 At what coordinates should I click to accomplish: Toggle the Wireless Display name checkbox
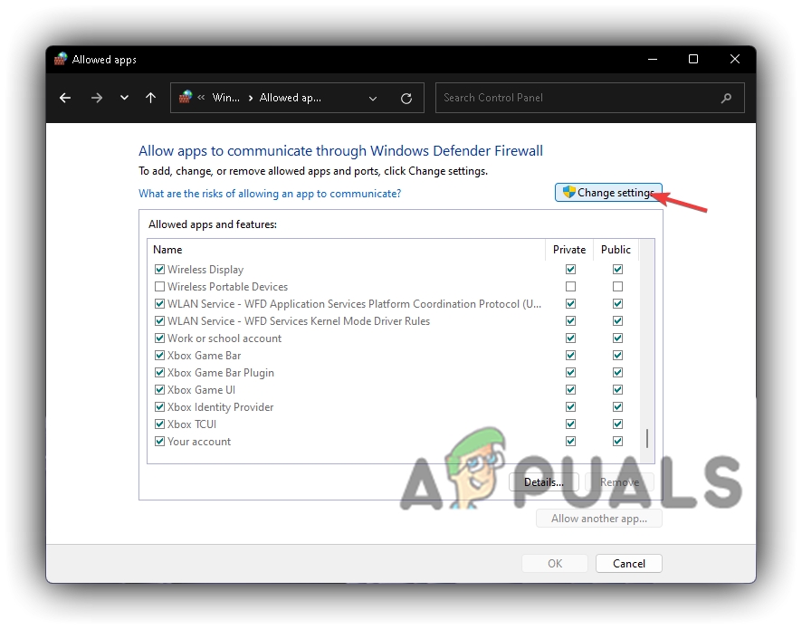click(x=159, y=269)
